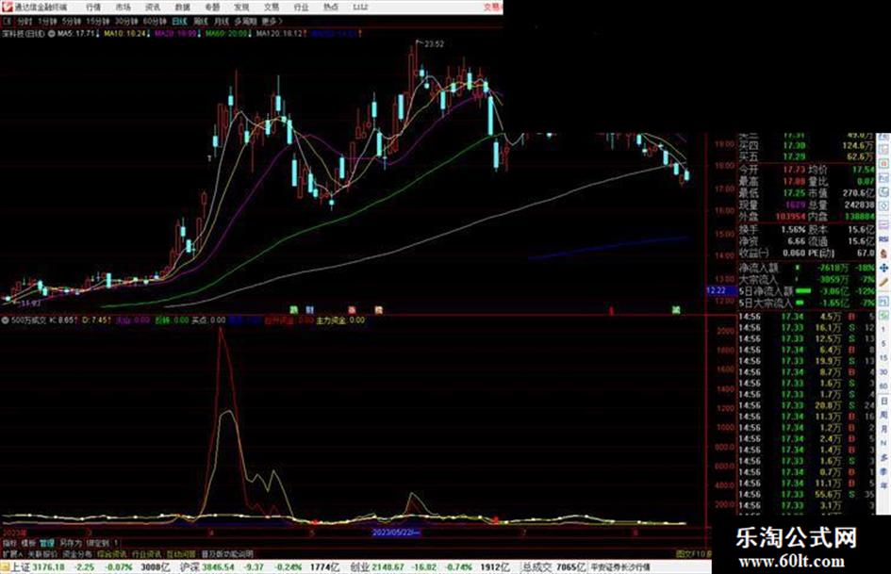Screen dimensions: 891x574
Task: Select the 多周期 multi-period tab
Action: [245, 21]
